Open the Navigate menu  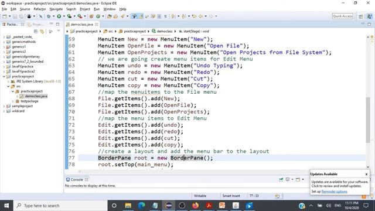pos(56,9)
